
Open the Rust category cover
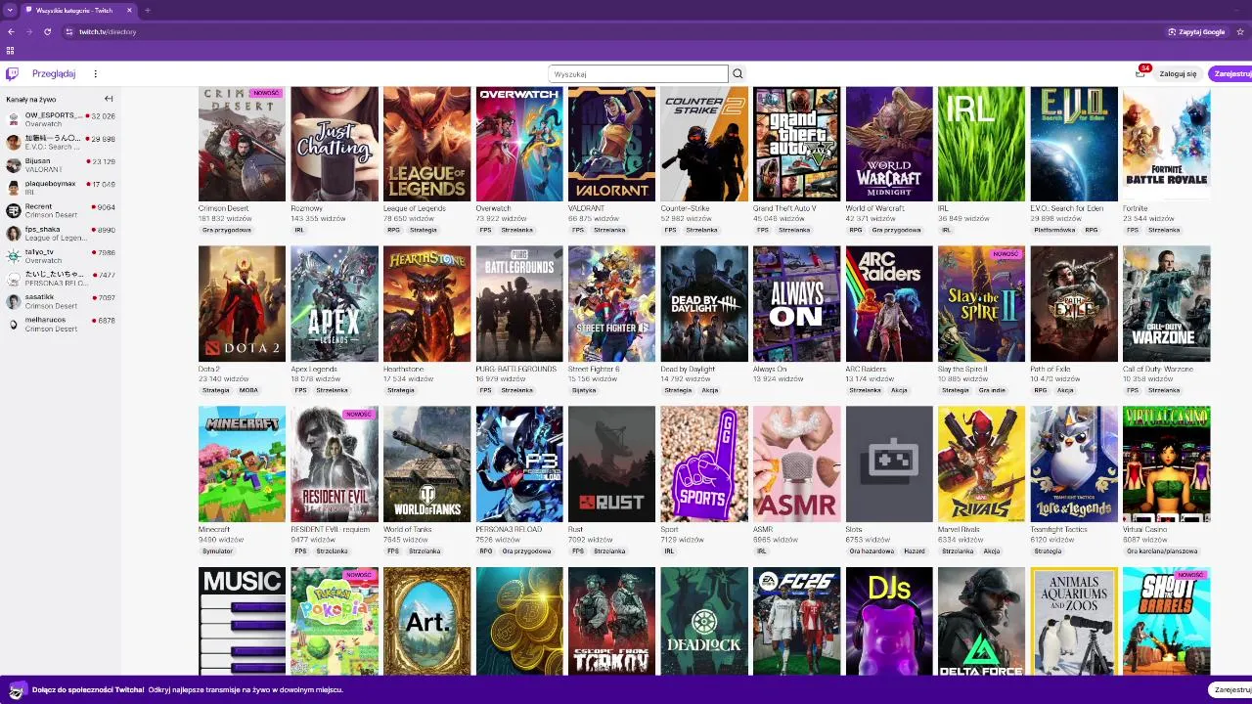(x=611, y=464)
